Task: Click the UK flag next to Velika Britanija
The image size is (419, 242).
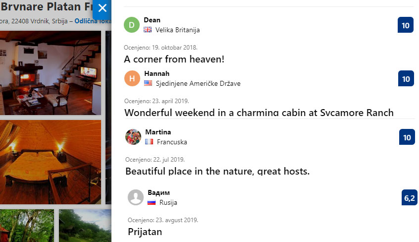Action: tap(148, 30)
